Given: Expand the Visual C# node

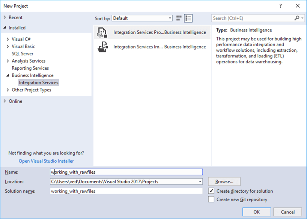Looking at the screenshot, I should pos(8,39).
